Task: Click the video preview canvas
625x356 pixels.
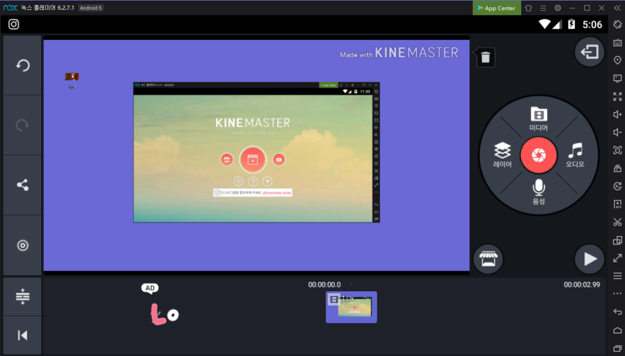Action: tap(257, 155)
